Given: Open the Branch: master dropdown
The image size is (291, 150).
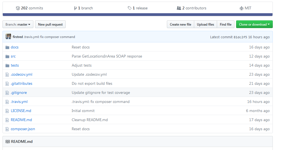Looking at the screenshot, I should point(18,24).
